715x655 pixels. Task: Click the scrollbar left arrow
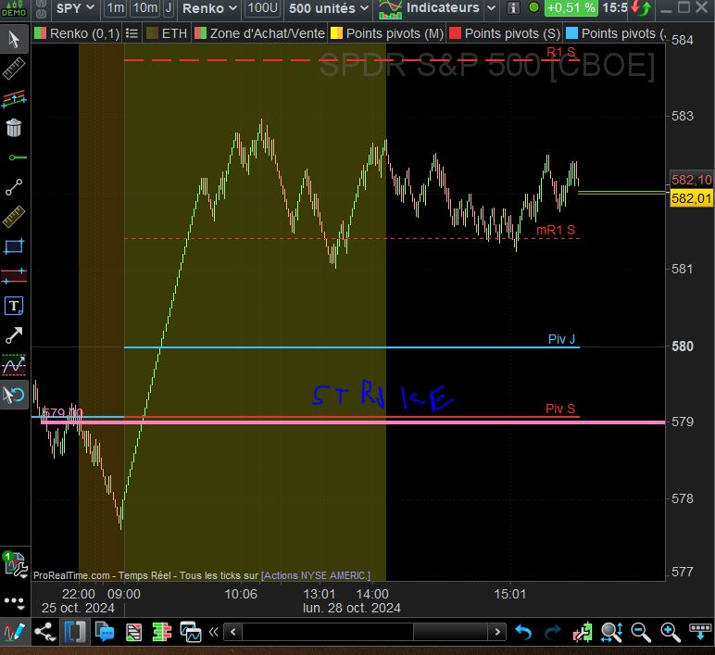click(x=233, y=632)
